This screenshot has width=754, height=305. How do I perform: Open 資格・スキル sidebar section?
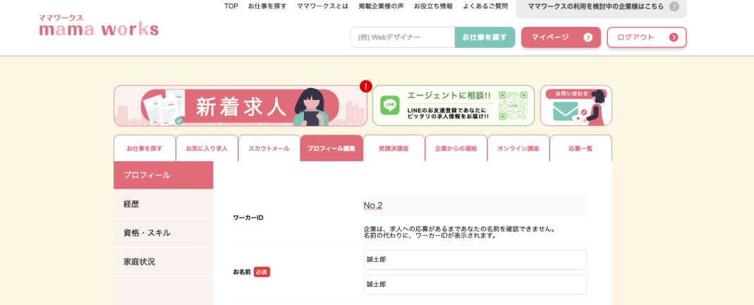click(x=163, y=233)
